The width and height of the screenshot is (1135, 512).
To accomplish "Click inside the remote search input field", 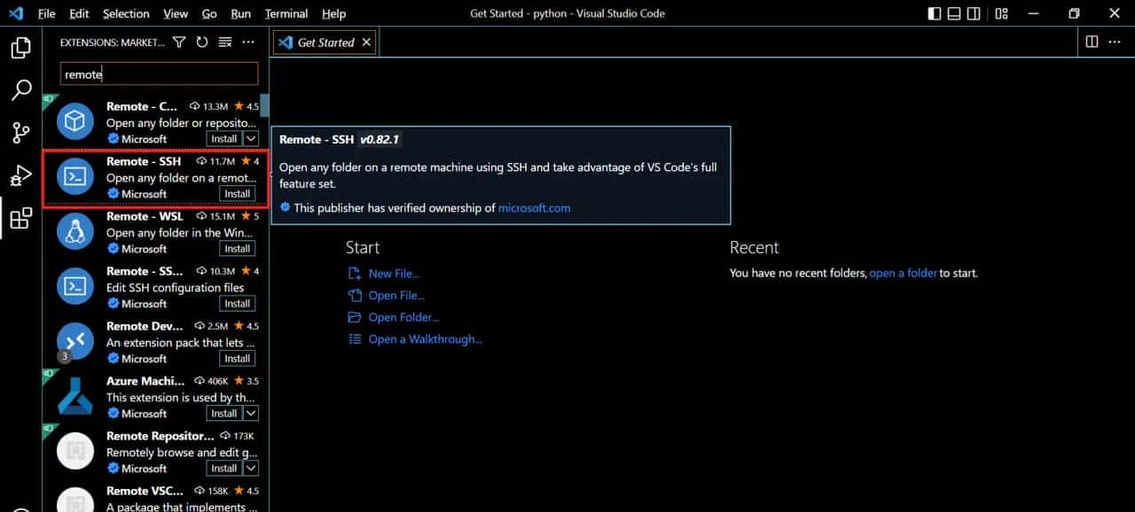I will (158, 74).
